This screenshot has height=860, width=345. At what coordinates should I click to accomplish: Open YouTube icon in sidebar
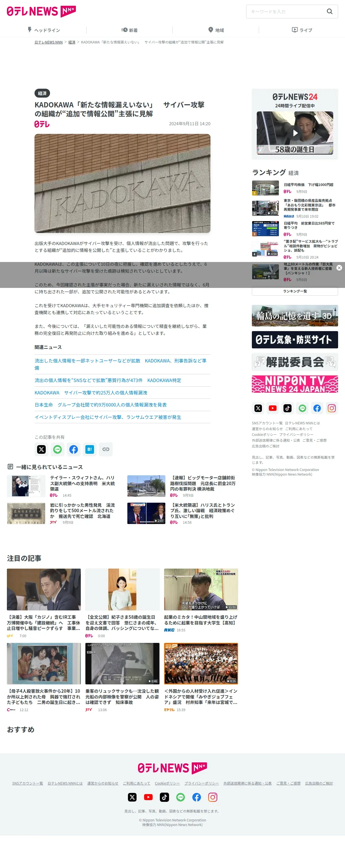[x=273, y=408]
